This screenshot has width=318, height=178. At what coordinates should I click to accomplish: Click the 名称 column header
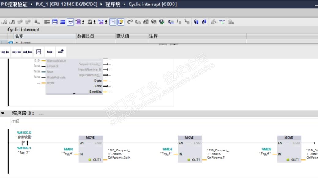point(45,36)
